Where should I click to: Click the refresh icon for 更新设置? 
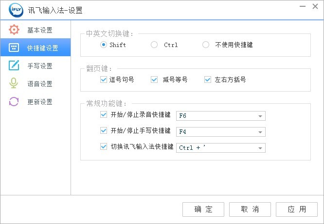point(14,102)
